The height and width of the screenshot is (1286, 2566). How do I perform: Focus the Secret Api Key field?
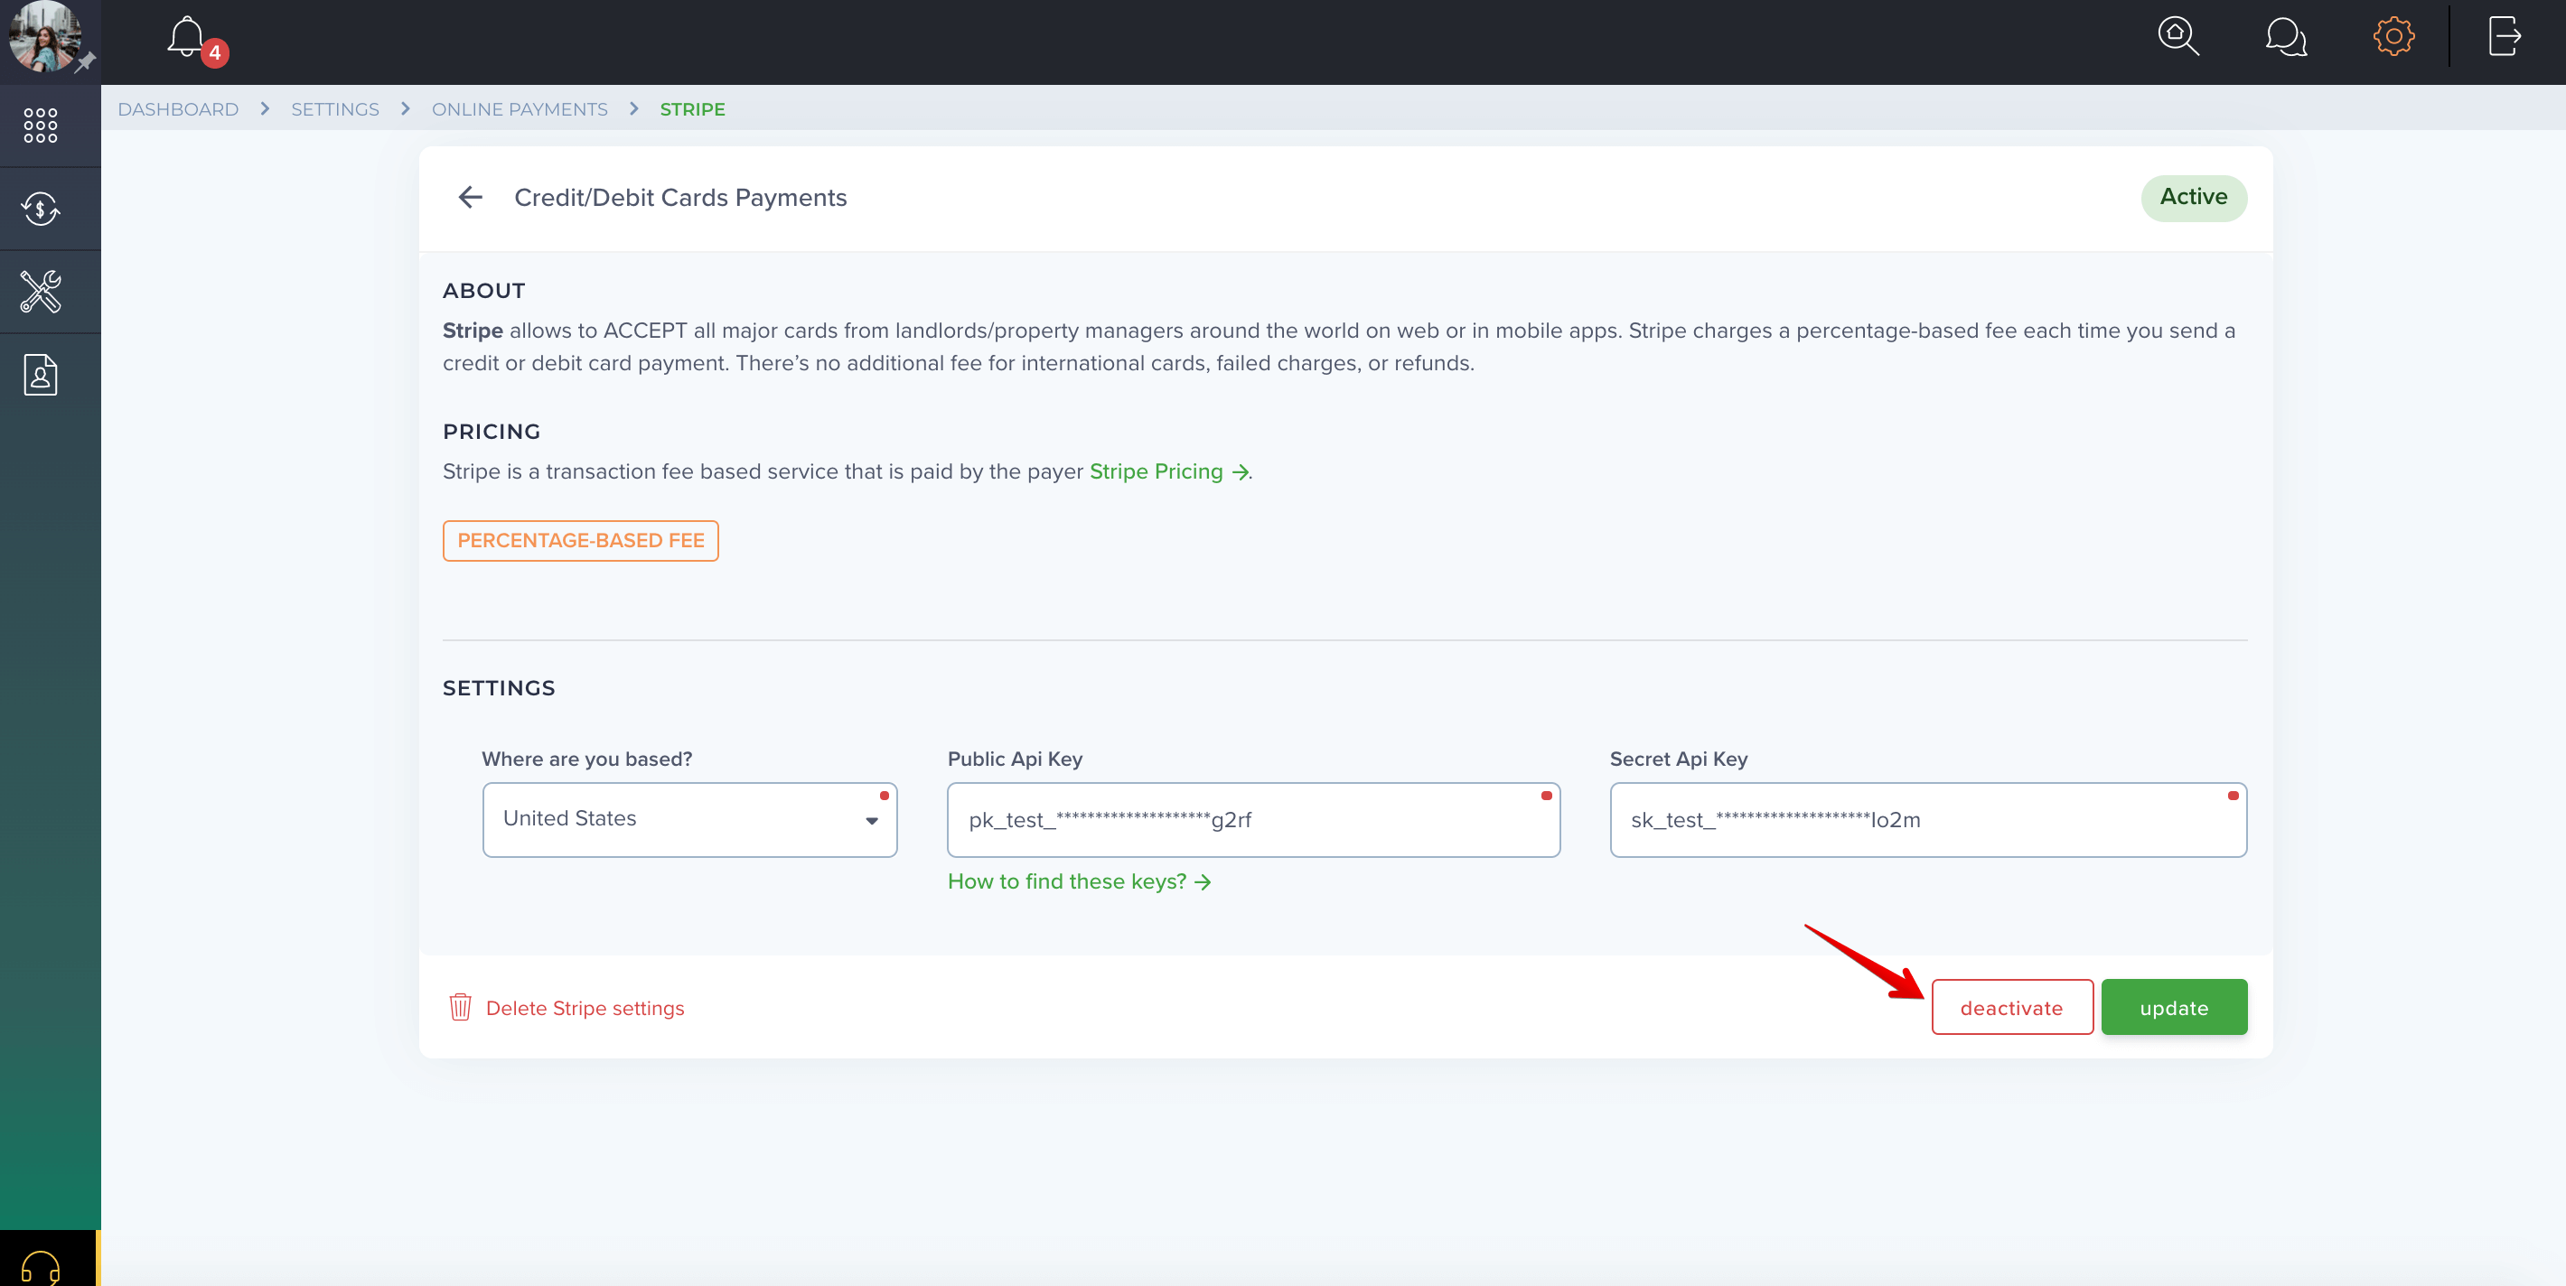click(x=1927, y=819)
